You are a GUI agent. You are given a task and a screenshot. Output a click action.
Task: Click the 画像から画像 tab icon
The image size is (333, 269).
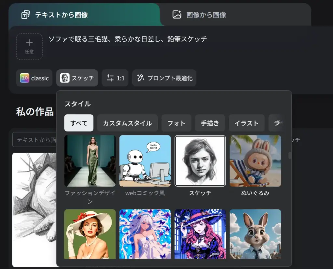click(x=177, y=14)
